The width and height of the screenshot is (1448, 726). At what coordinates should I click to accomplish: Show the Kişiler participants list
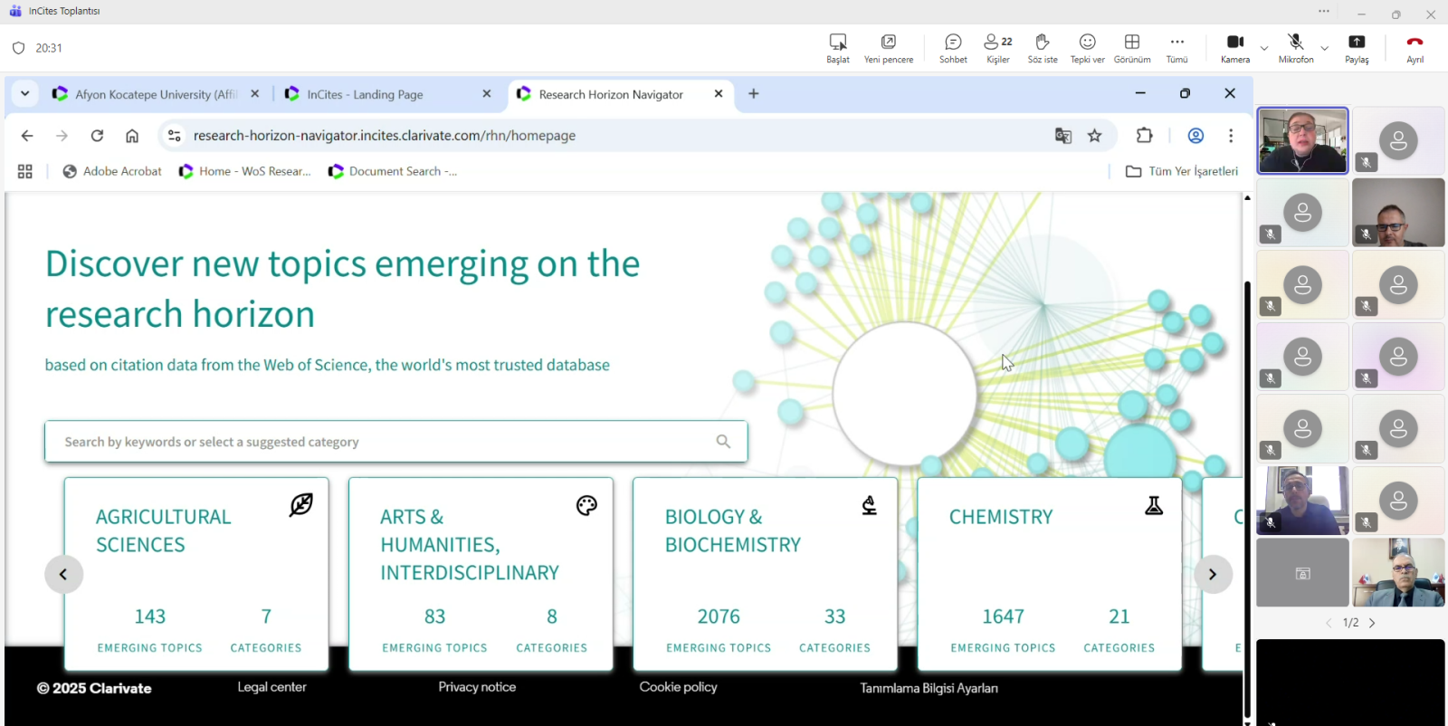tap(997, 48)
